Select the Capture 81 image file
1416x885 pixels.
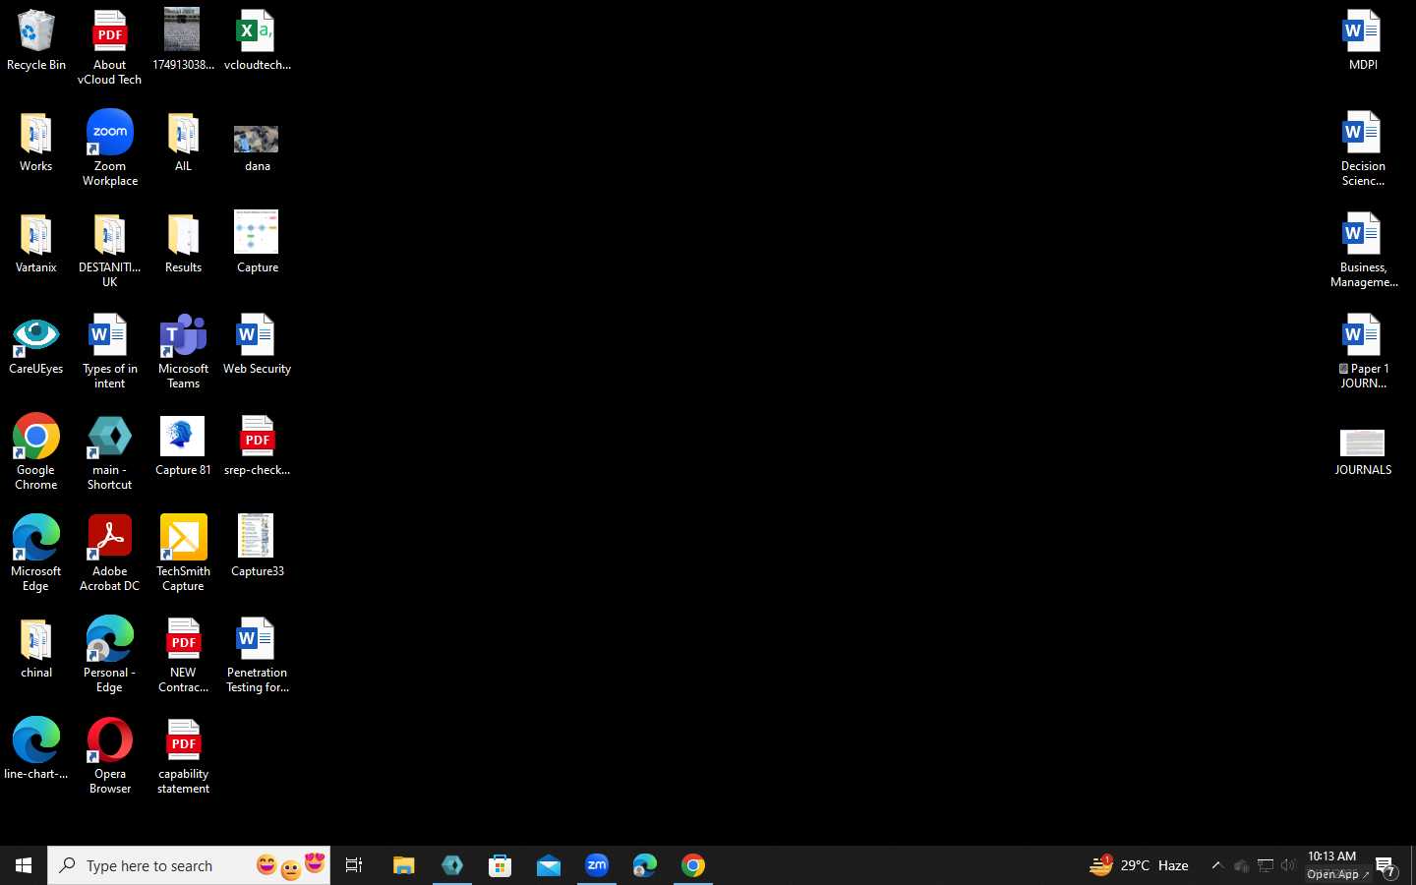click(x=183, y=445)
